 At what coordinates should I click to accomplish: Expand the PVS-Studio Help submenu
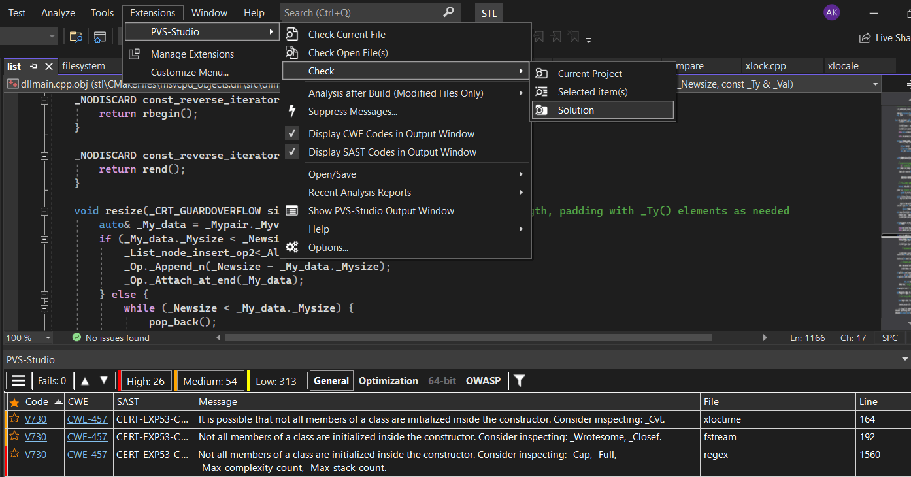(405, 229)
